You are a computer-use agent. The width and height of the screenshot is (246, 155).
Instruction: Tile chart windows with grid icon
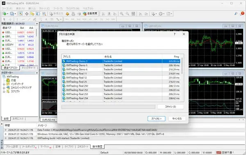[x=133, y=14]
